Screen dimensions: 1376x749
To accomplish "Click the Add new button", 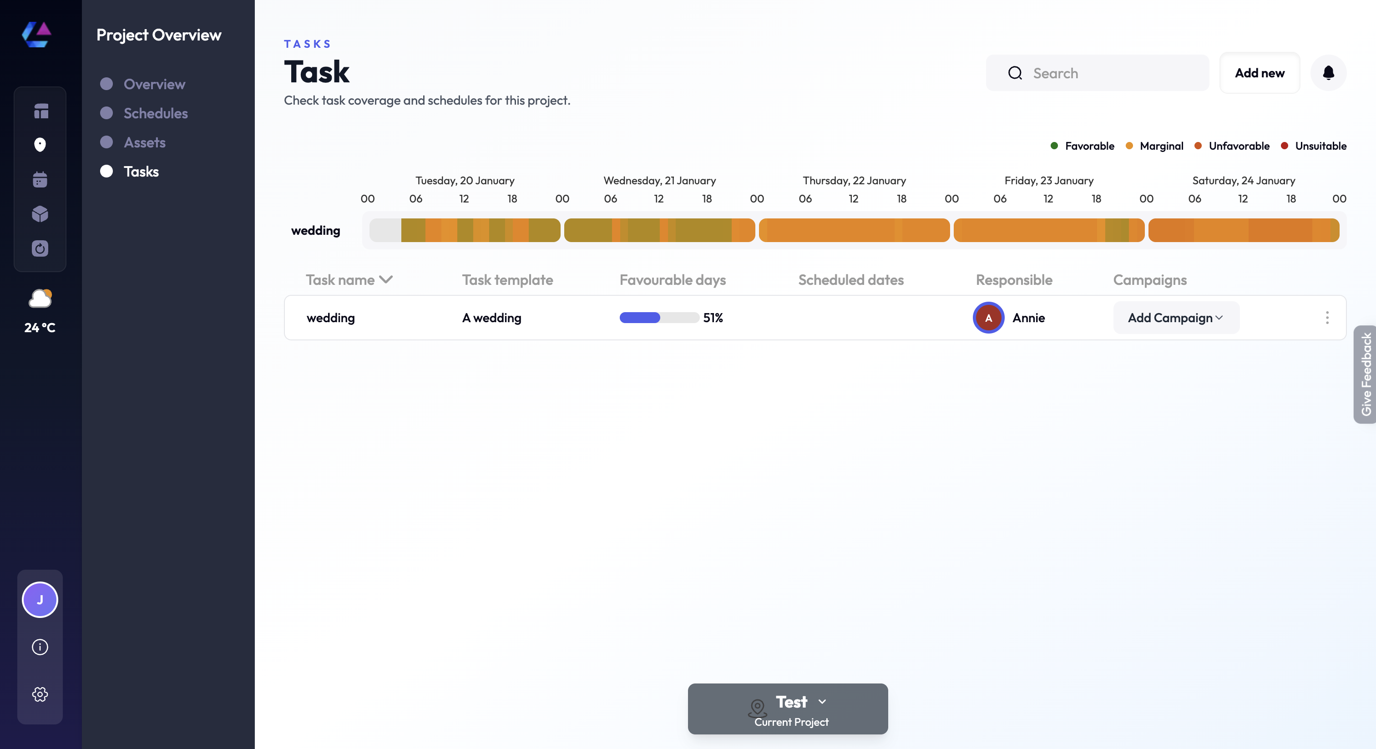I will tap(1259, 73).
